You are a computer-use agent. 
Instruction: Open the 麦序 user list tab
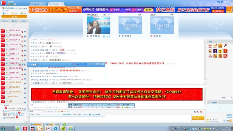pos(23,21)
